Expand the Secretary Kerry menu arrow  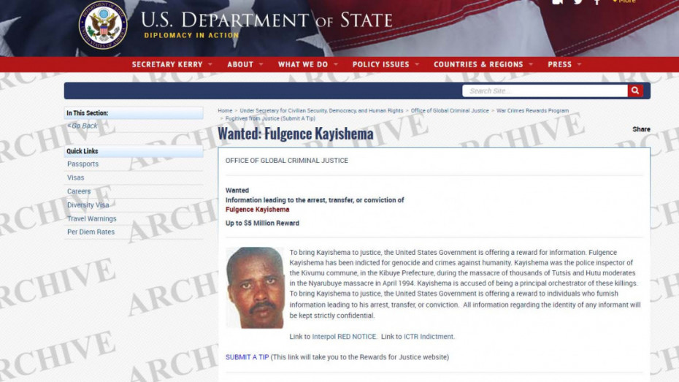click(210, 64)
